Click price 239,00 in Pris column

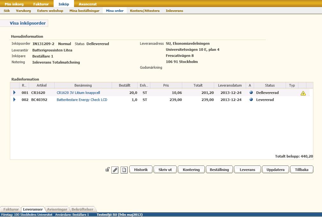click(176, 100)
